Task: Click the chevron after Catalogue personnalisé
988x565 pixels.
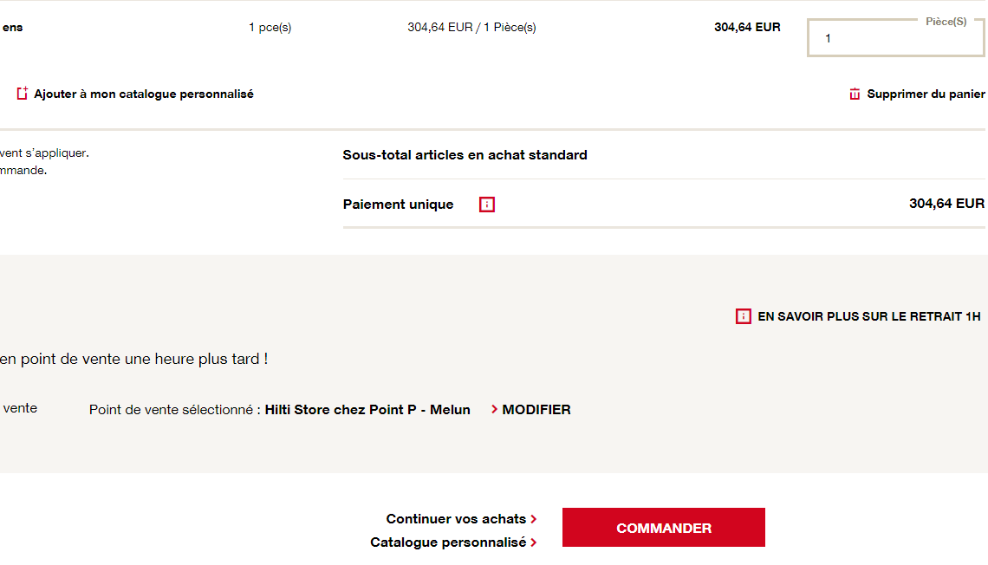Action: pyautogui.click(x=534, y=542)
